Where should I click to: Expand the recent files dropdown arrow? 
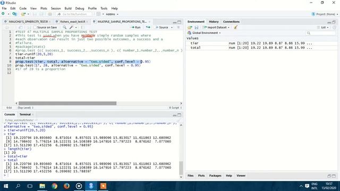click(x=28, y=14)
